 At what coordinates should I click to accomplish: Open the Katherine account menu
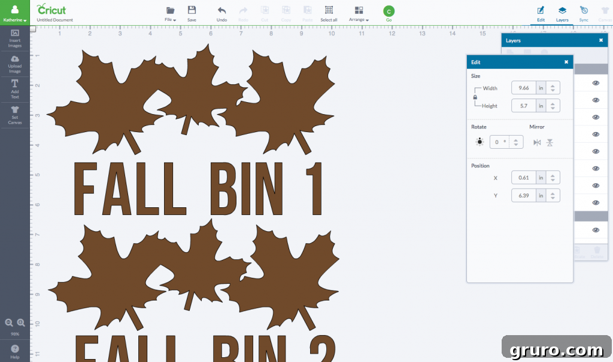click(15, 13)
